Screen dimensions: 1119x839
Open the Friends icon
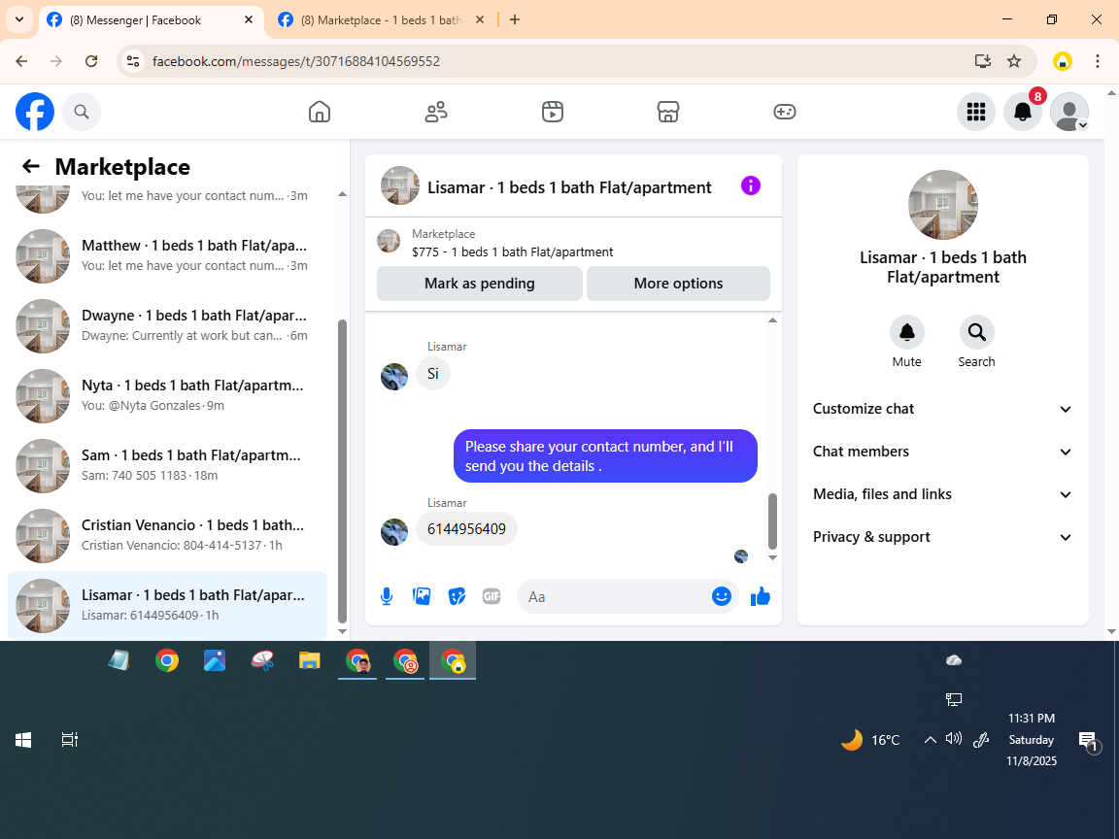click(x=436, y=112)
